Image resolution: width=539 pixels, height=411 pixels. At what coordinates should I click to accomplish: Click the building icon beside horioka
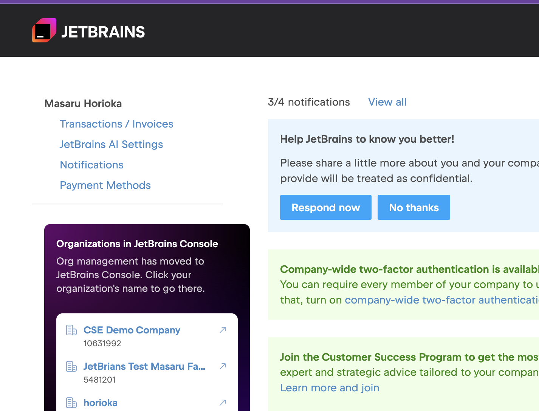tap(71, 403)
